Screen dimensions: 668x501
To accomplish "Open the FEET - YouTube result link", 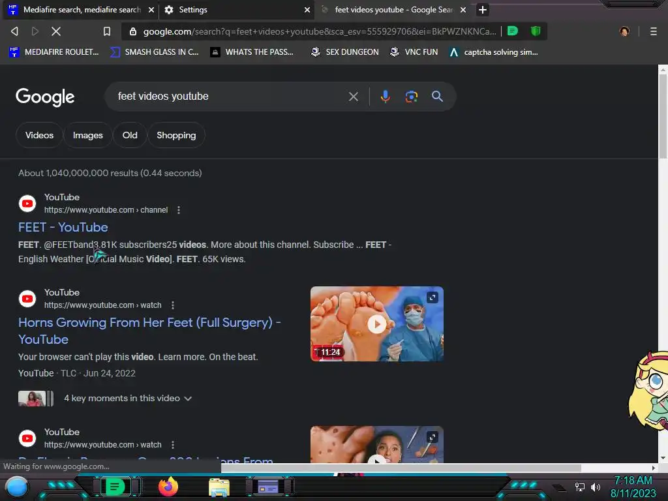I will (63, 227).
